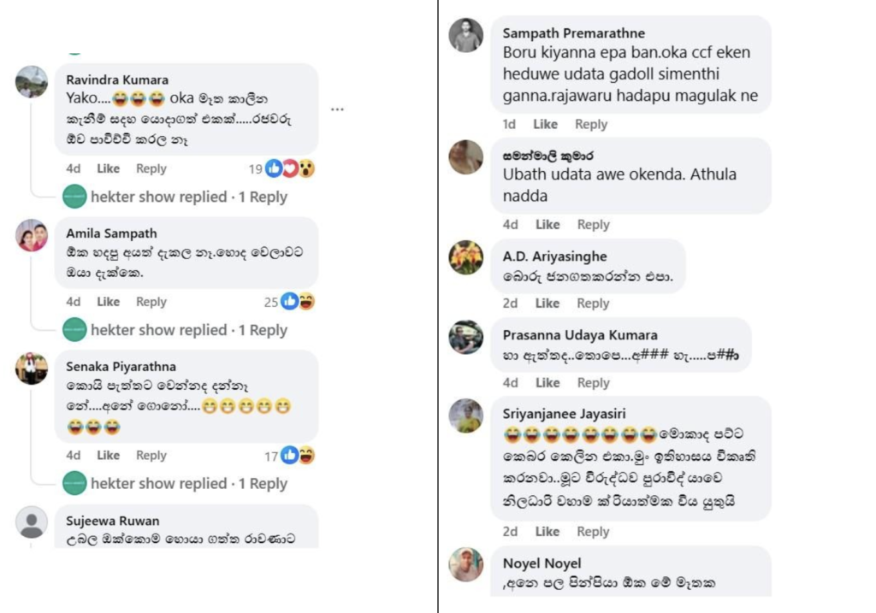The height and width of the screenshot is (613, 876).
Task: Click Prasanna Udaya Kumara's profile picture
Action: (466, 337)
